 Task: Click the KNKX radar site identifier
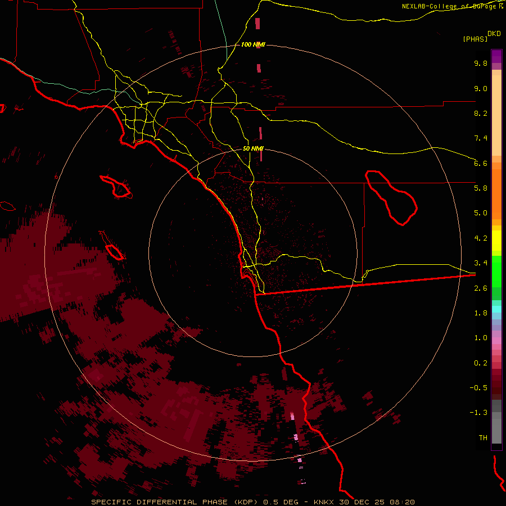(324, 502)
